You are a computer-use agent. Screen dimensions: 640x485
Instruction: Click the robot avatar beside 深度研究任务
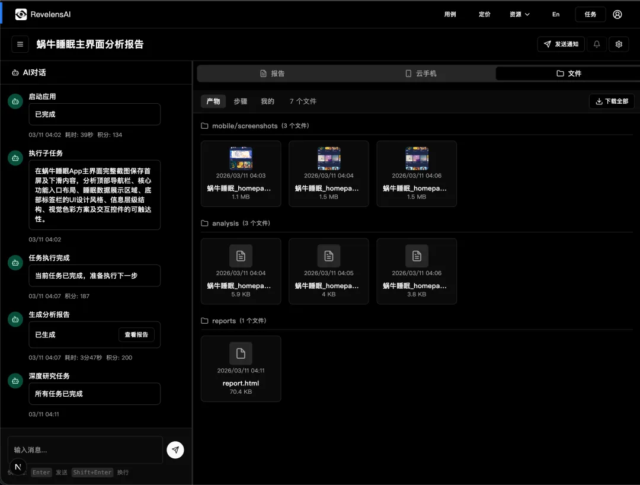(15, 381)
